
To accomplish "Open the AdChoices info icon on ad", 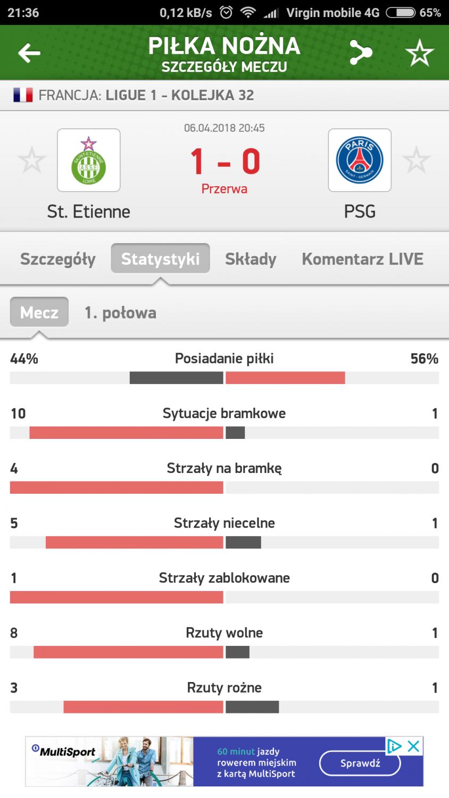I will click(394, 746).
